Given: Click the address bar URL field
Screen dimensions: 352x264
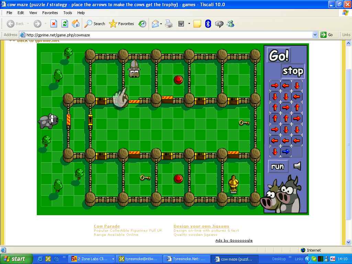Looking at the screenshot, I should click(x=168, y=35).
